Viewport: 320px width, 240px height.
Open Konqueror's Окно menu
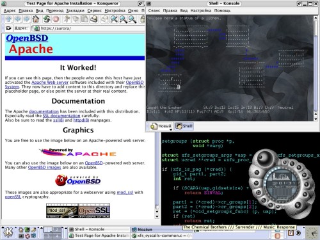click(x=133, y=11)
